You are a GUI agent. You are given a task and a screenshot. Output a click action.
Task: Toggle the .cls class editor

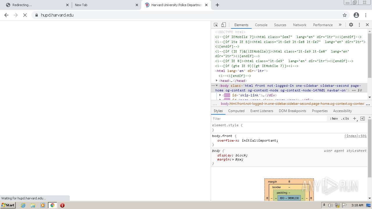[x=345, y=119]
